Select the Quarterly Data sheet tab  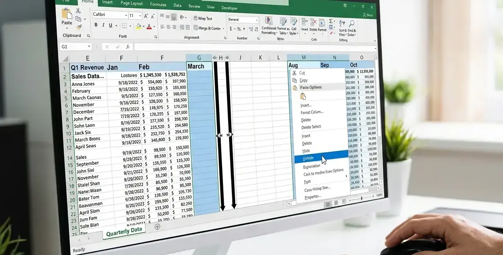124,231
